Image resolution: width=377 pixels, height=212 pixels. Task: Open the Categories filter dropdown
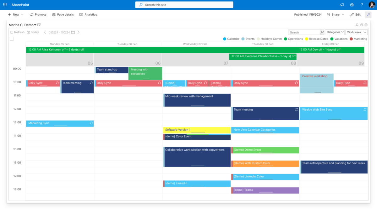(335, 32)
